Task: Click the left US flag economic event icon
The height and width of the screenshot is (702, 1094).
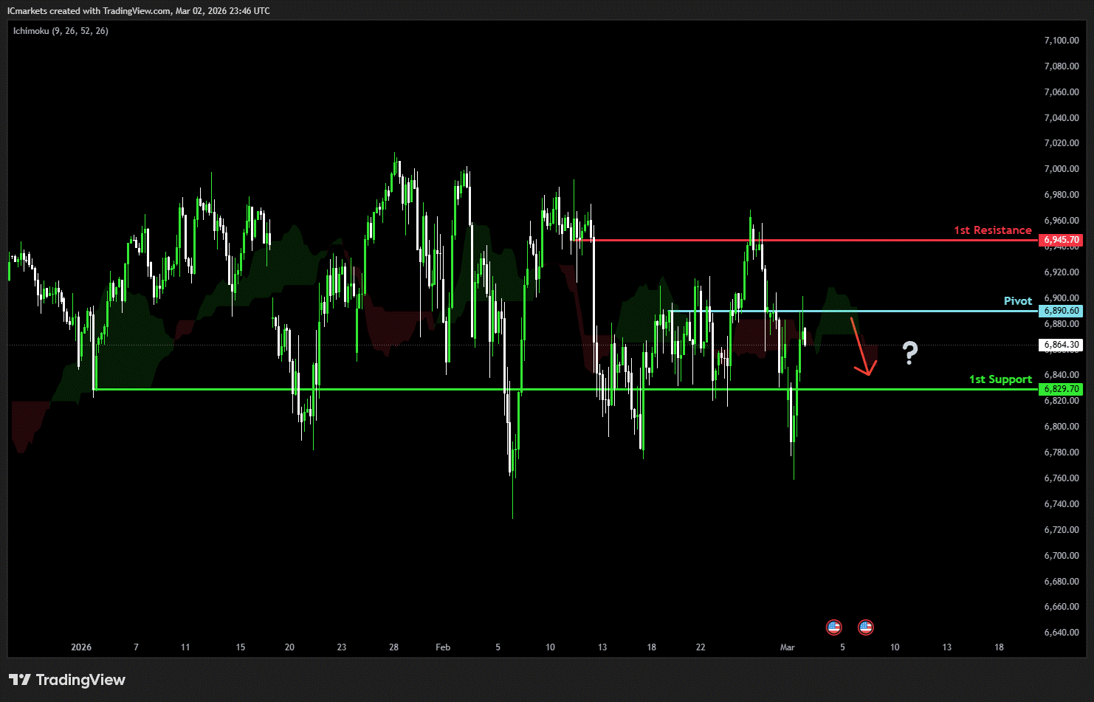Action: click(833, 627)
